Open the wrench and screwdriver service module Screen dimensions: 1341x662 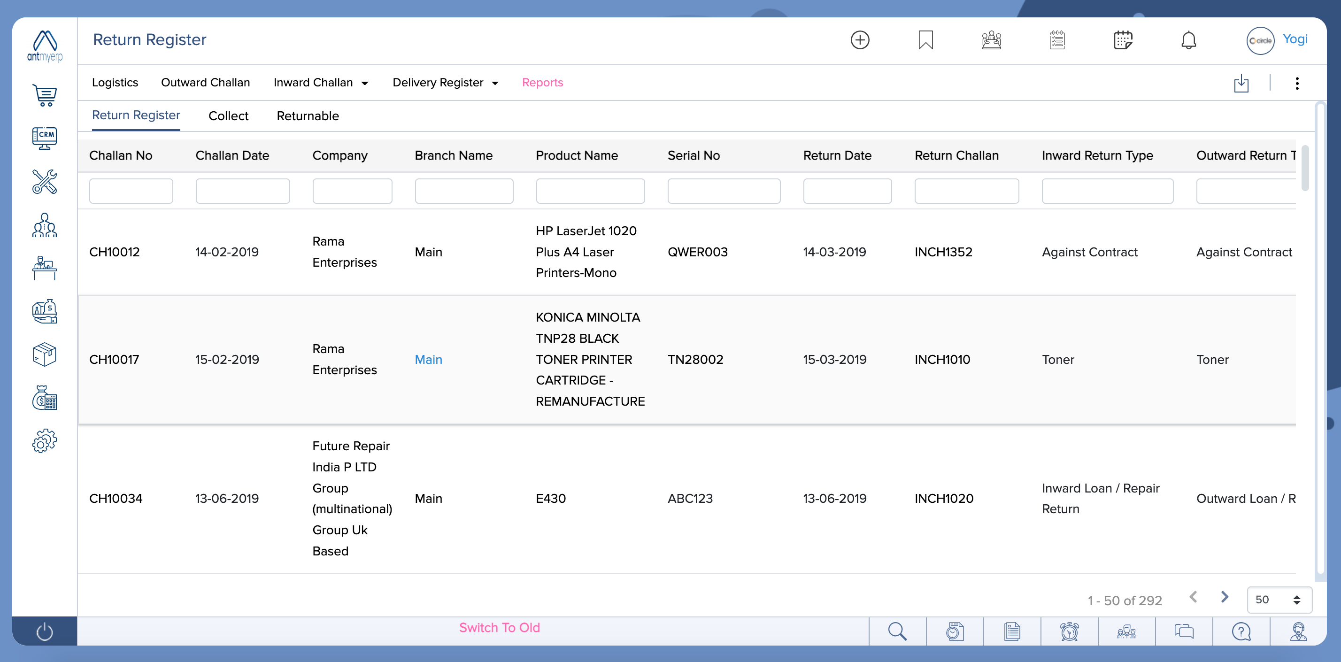[x=44, y=182]
